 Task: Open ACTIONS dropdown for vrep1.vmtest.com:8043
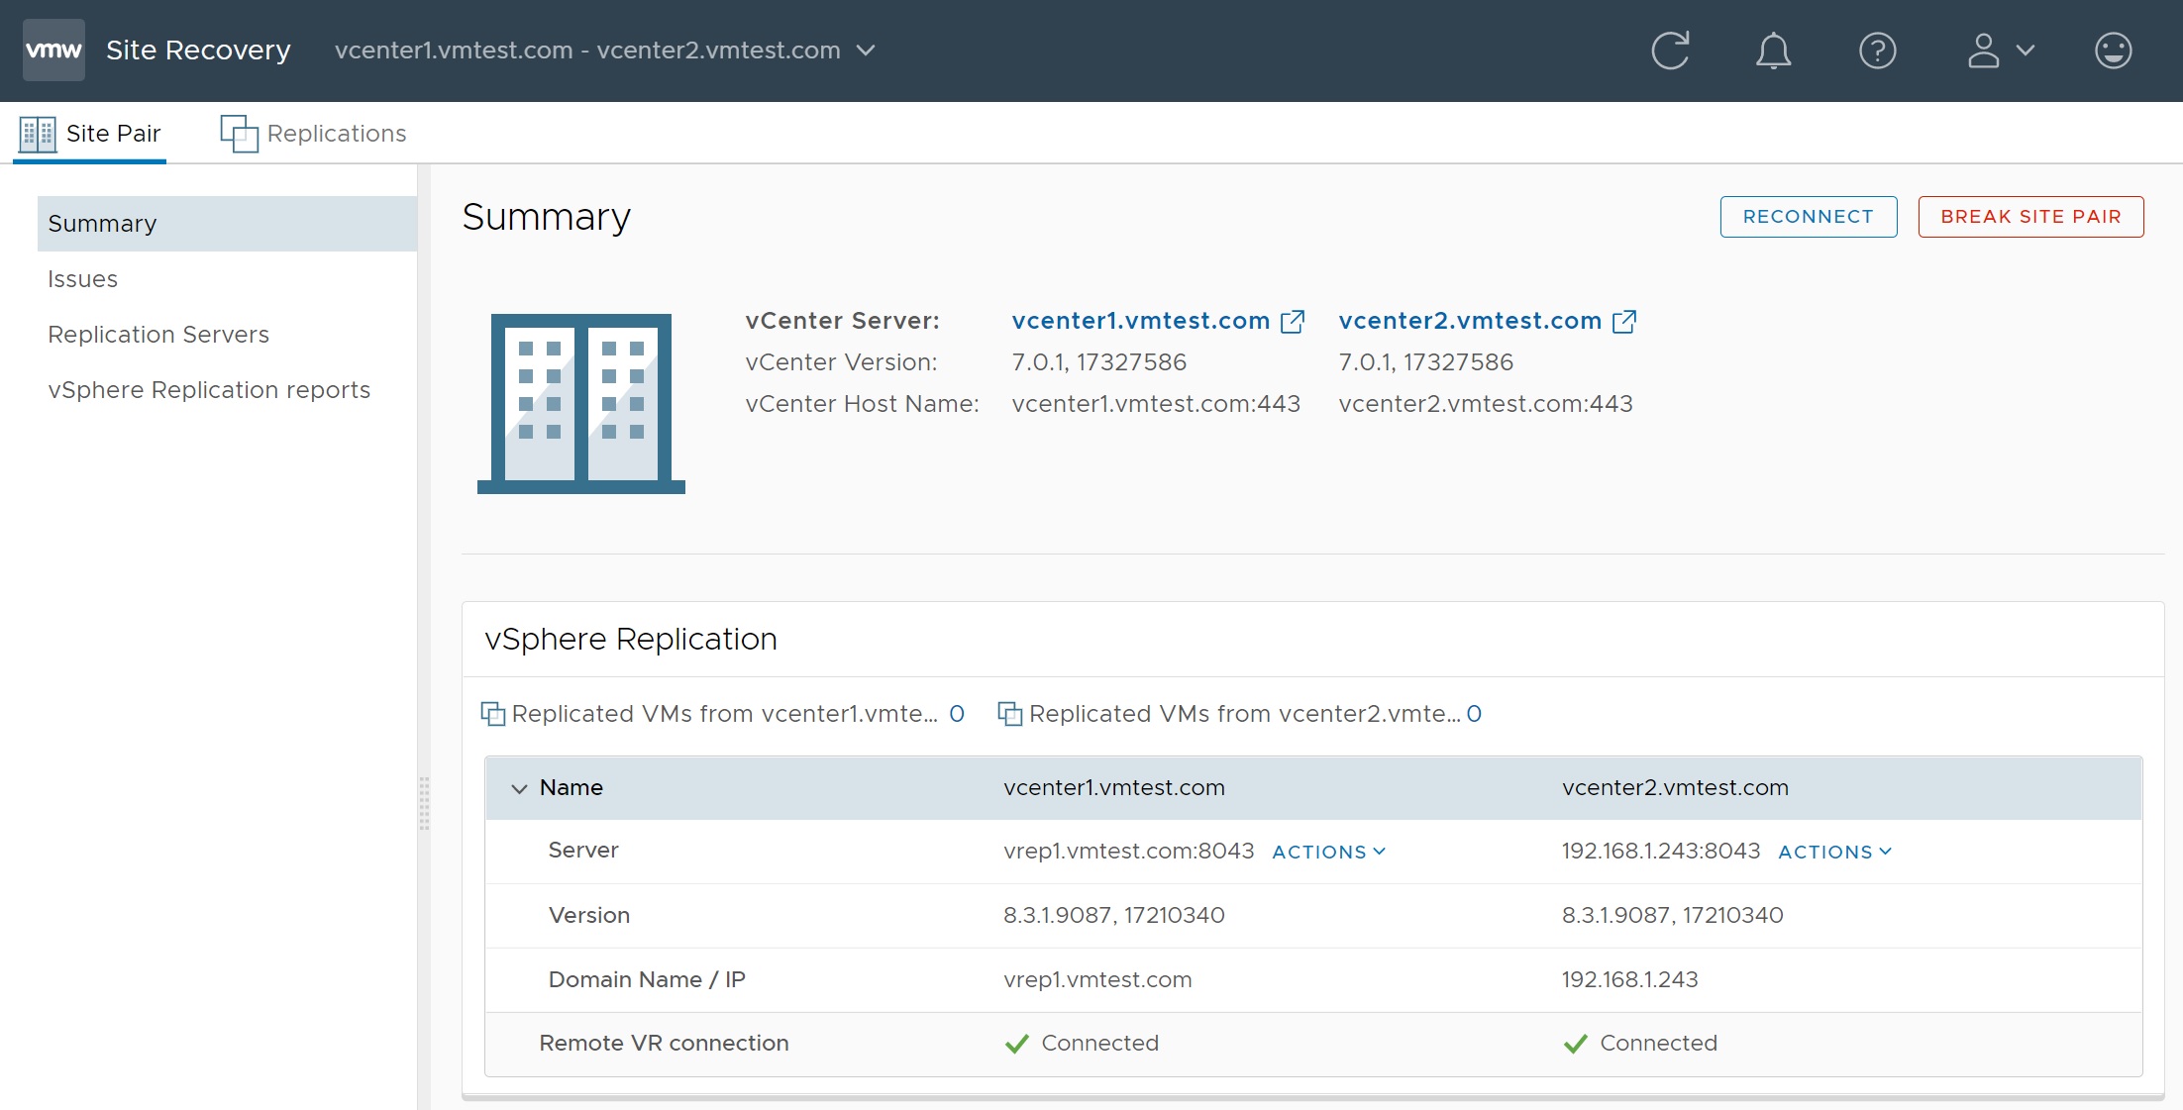[x=1329, y=852]
